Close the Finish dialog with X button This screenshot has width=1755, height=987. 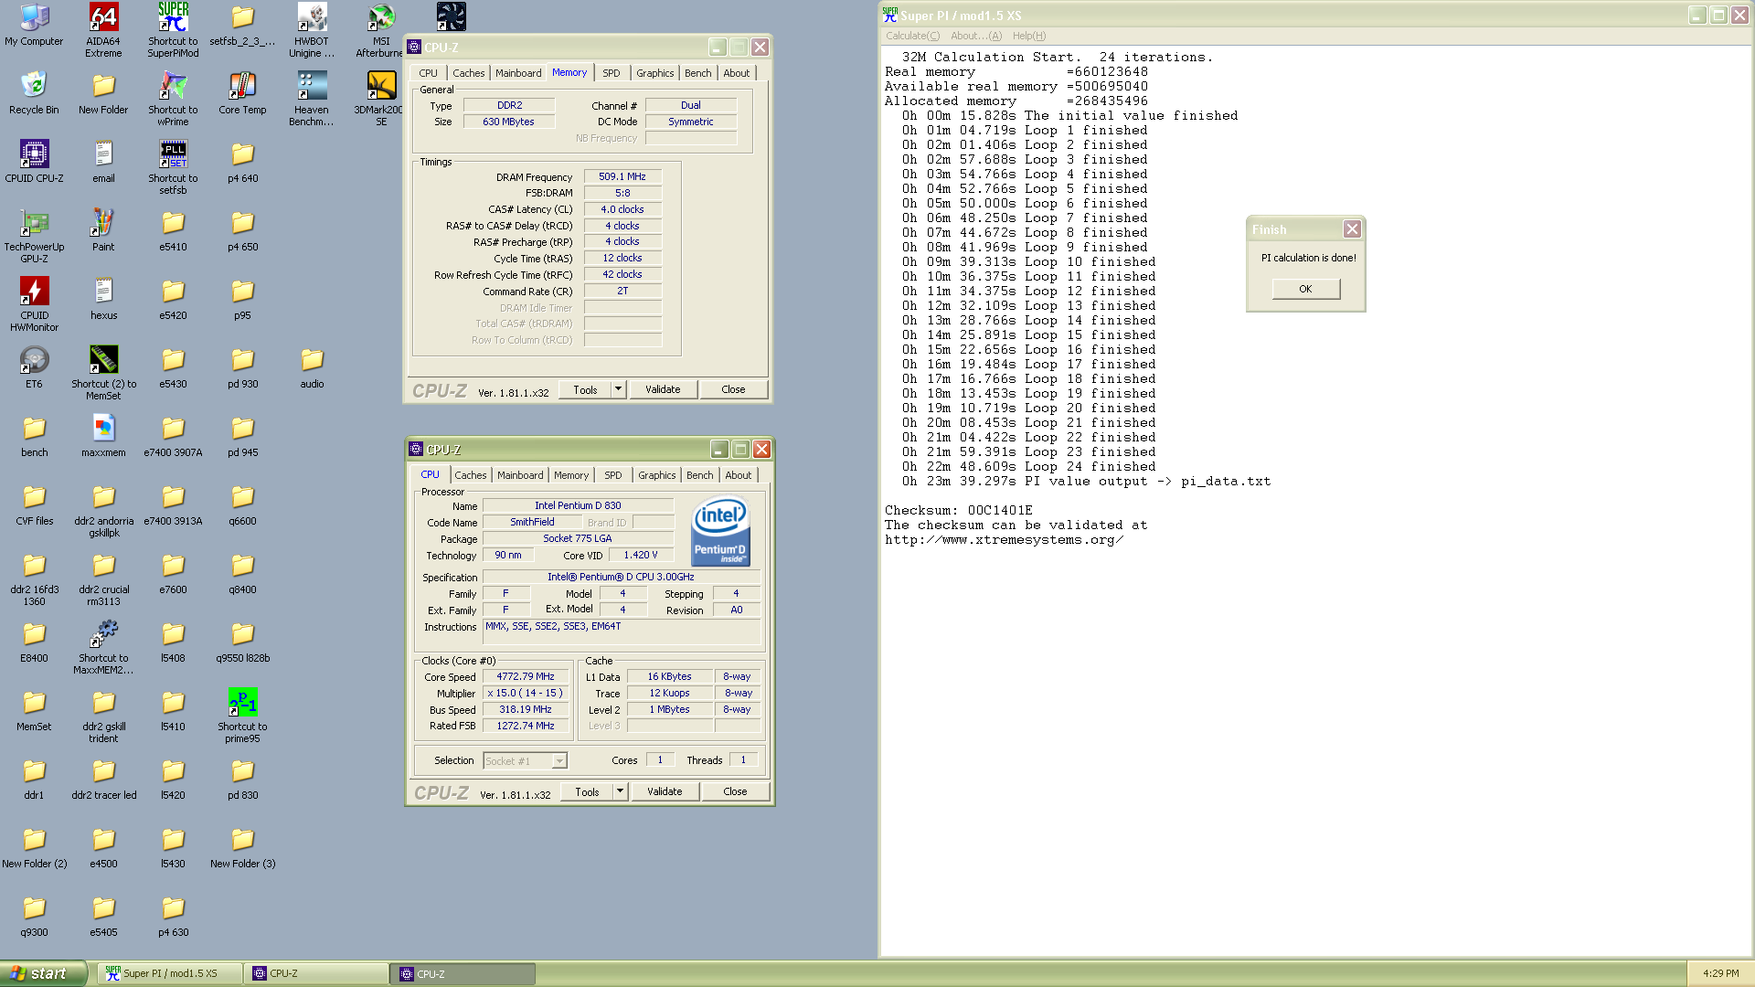[1352, 229]
